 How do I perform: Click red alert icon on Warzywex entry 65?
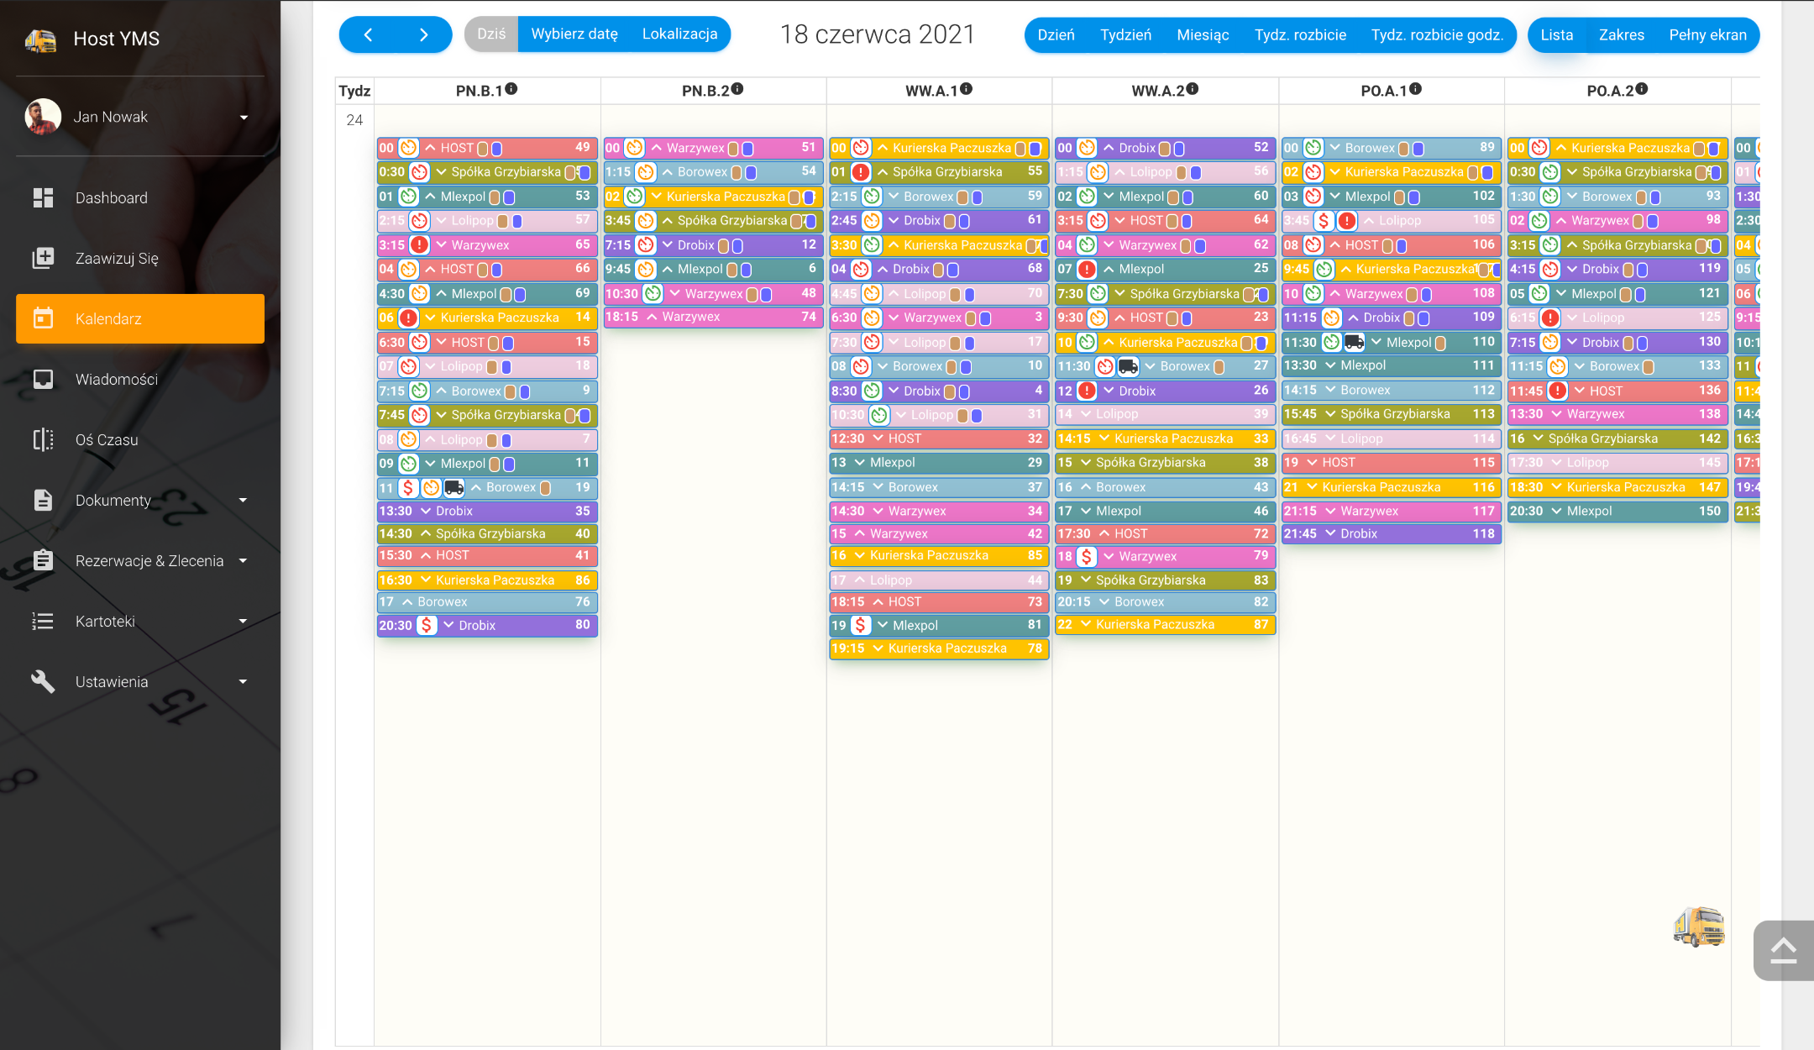pos(419,245)
